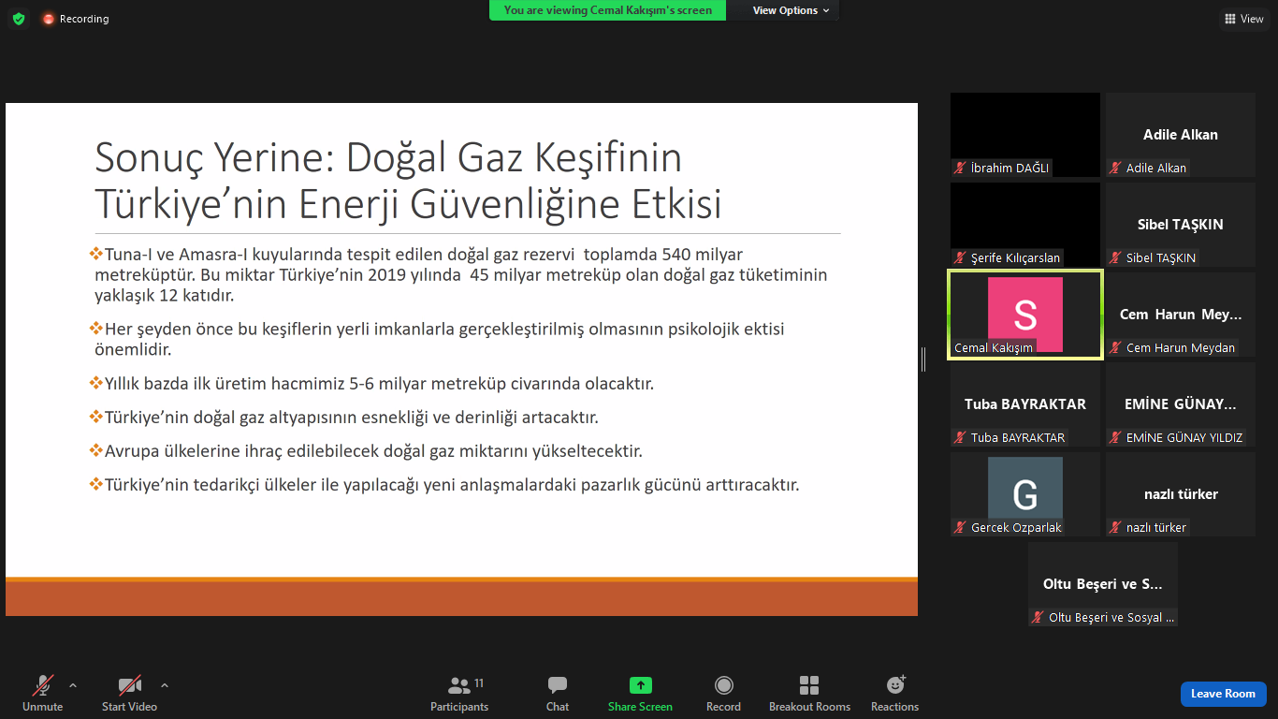Click the panel divider handle beside slide

coord(923,359)
